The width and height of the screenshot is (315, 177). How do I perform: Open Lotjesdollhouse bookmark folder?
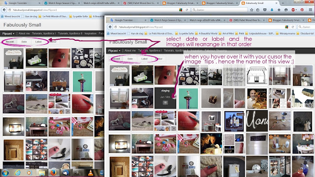click(260, 33)
